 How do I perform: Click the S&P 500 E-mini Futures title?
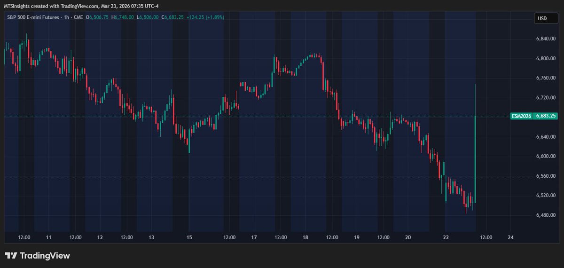tap(32, 17)
